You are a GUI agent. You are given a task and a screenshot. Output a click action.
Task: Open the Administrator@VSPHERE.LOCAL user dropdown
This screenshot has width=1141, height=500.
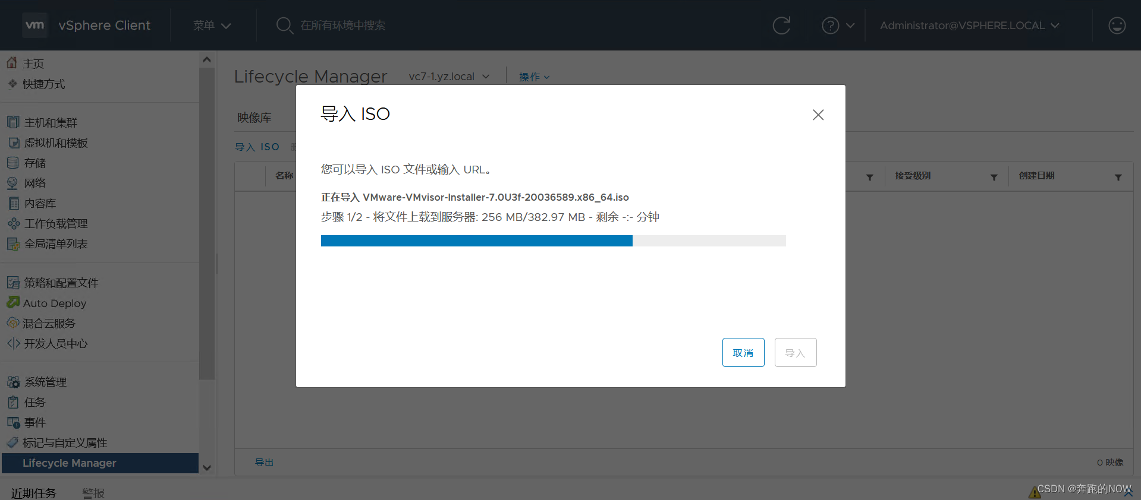pos(969,26)
